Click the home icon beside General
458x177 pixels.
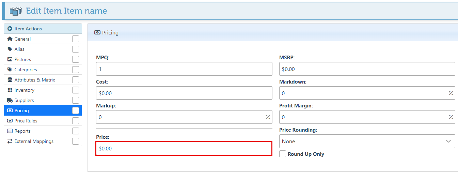coord(10,39)
